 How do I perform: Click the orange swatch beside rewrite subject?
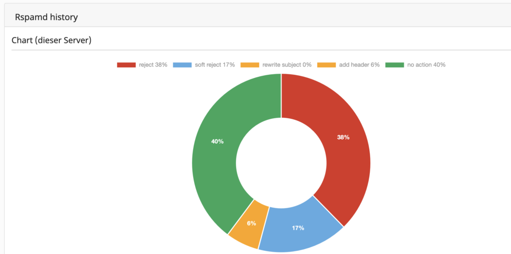point(250,65)
